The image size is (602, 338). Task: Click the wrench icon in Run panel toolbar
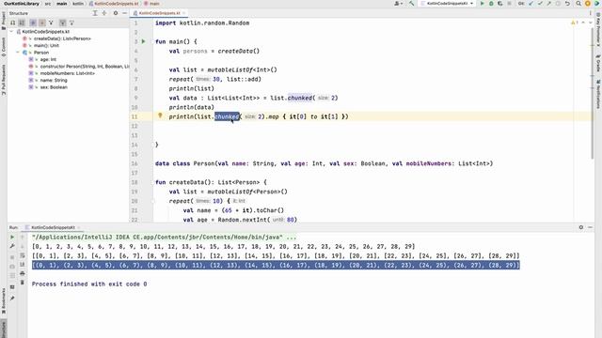[12, 246]
